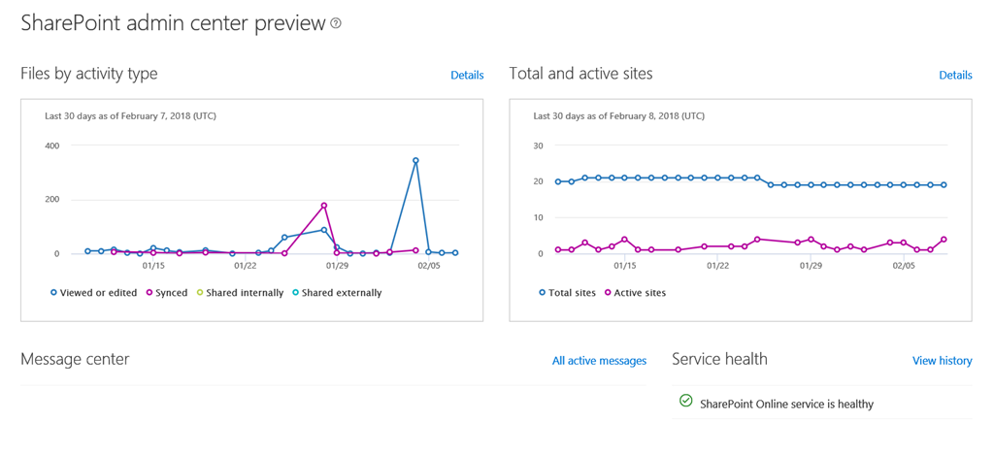Click the Service health heading
994x454 pixels.
(719, 359)
